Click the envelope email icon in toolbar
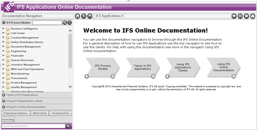258x131 pixels. click(240, 16)
